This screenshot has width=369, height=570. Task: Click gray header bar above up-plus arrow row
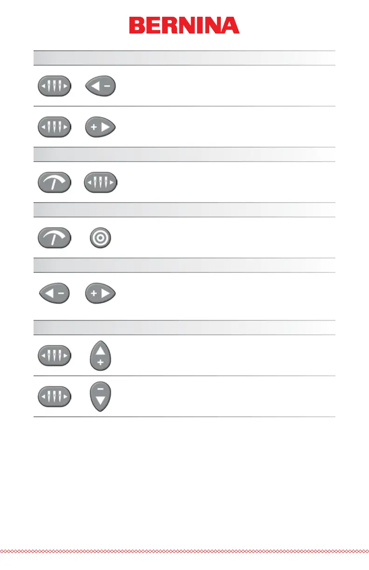pyautogui.click(x=184, y=327)
